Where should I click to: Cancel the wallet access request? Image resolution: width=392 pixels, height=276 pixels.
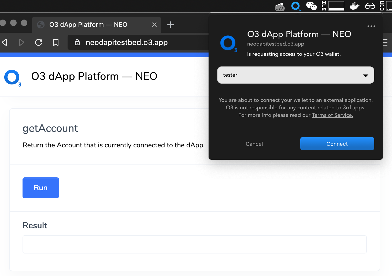tap(254, 144)
